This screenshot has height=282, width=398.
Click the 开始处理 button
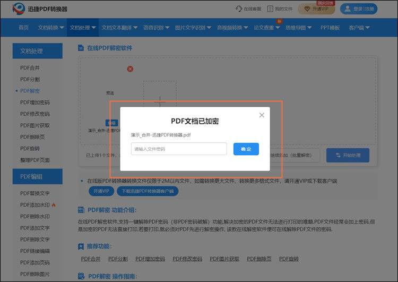348,155
